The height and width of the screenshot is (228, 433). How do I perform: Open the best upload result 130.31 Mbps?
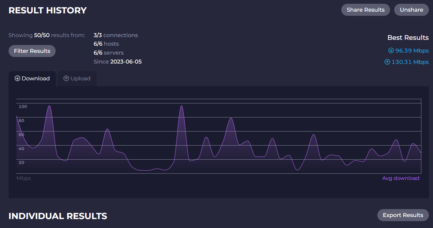click(x=410, y=62)
